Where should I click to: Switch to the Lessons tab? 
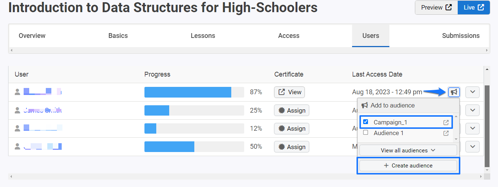(x=203, y=36)
